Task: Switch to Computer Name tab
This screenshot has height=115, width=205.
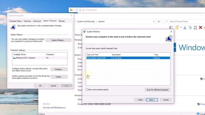Action: point(15,21)
